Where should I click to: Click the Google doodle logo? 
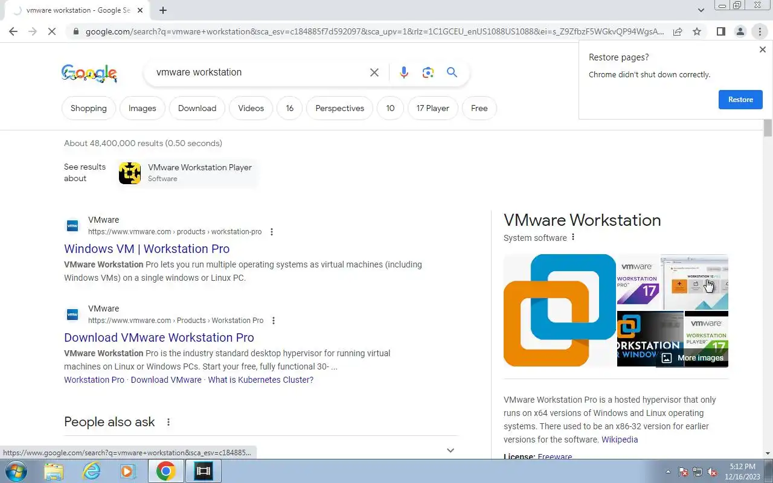pyautogui.click(x=89, y=73)
